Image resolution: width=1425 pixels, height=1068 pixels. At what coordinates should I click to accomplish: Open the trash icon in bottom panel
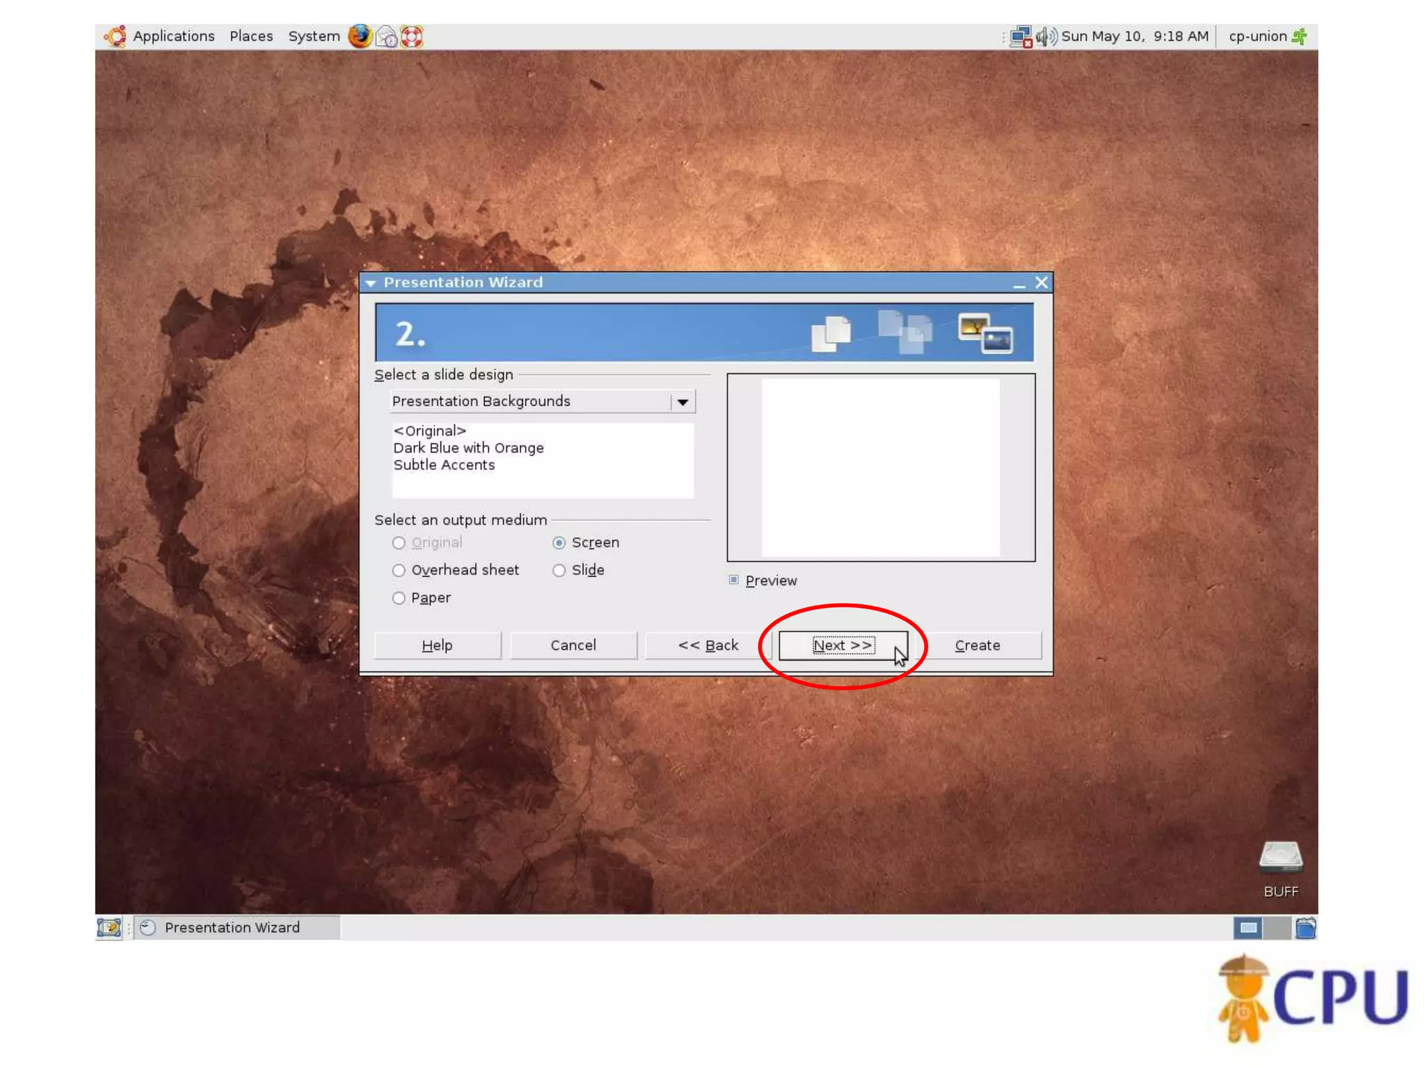pos(1305,928)
